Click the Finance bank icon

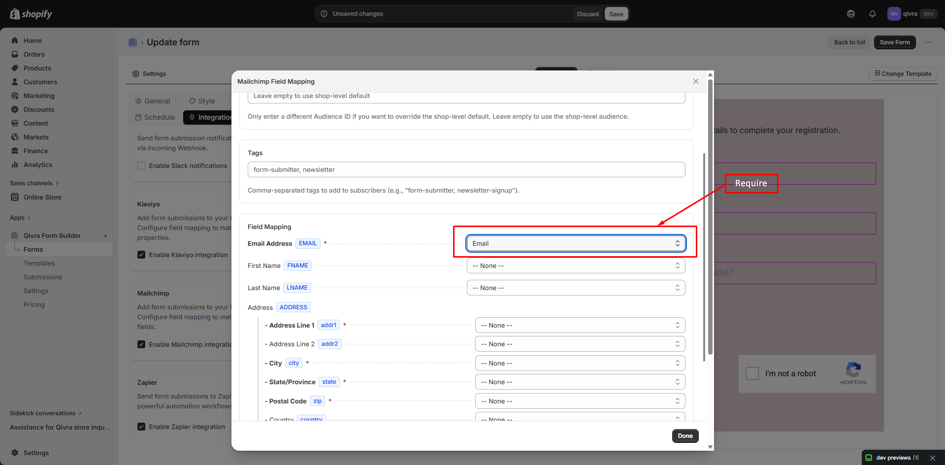click(x=15, y=151)
